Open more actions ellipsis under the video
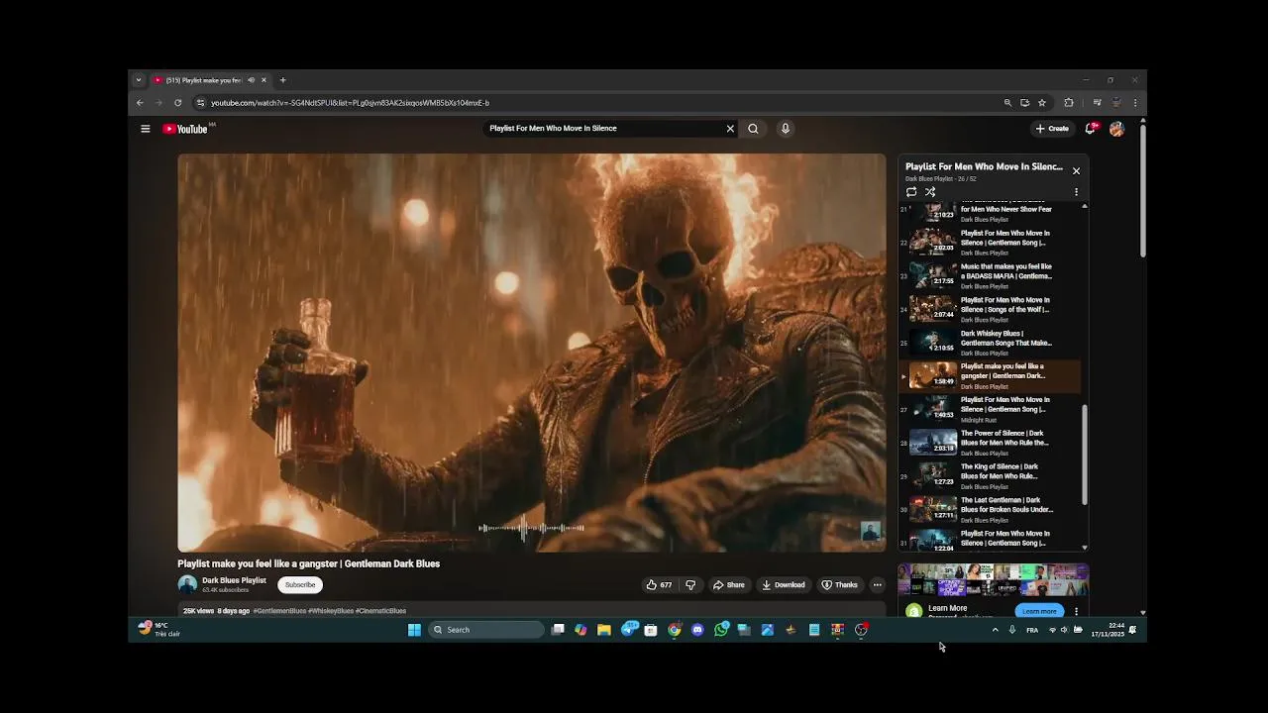1268x713 pixels. (x=877, y=585)
